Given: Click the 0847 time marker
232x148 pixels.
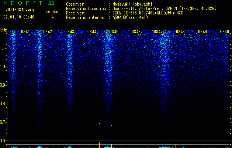Looking at the screenshot, I should [x=158, y=32].
